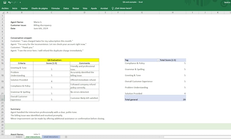Open the Archivo menu
The image size is (231, 139).
5,8
